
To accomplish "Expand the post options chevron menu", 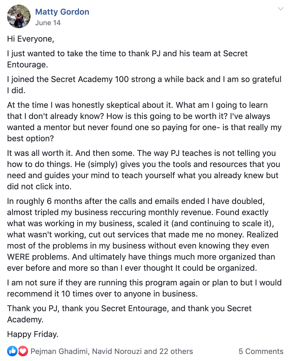I will (280, 9).
